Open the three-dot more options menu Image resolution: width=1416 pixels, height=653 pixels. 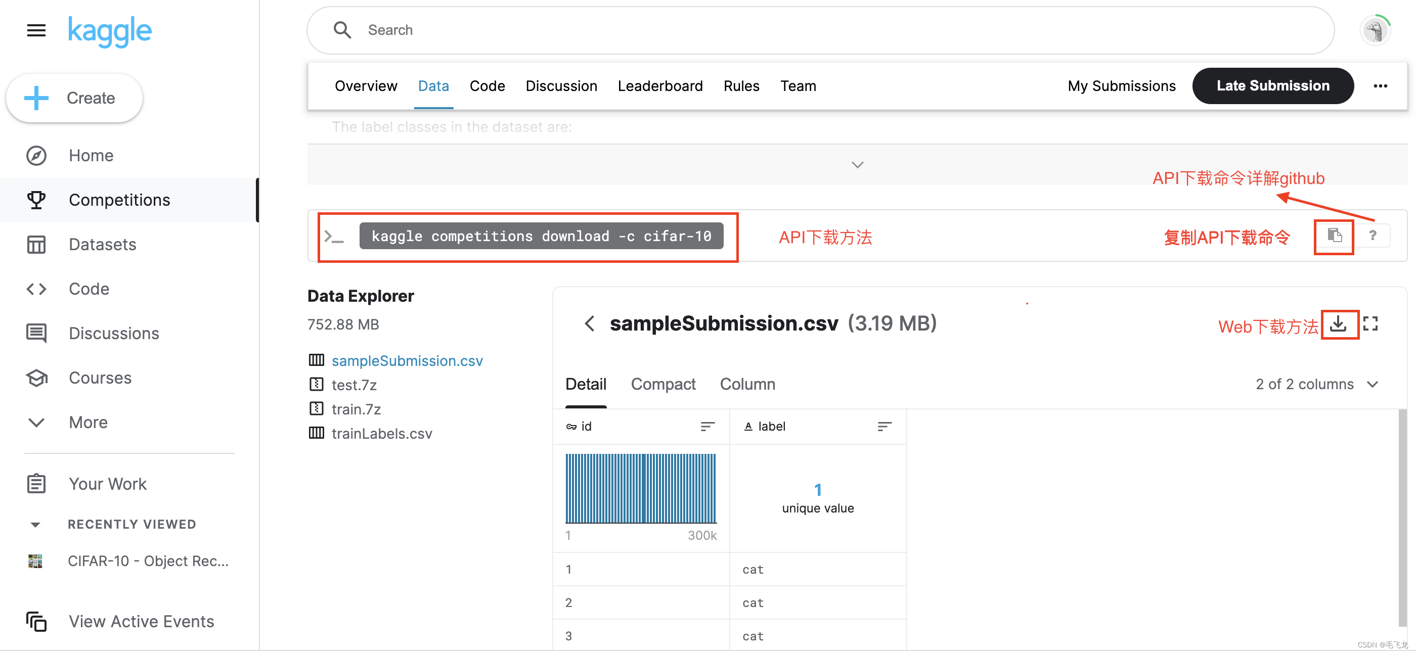(x=1380, y=86)
